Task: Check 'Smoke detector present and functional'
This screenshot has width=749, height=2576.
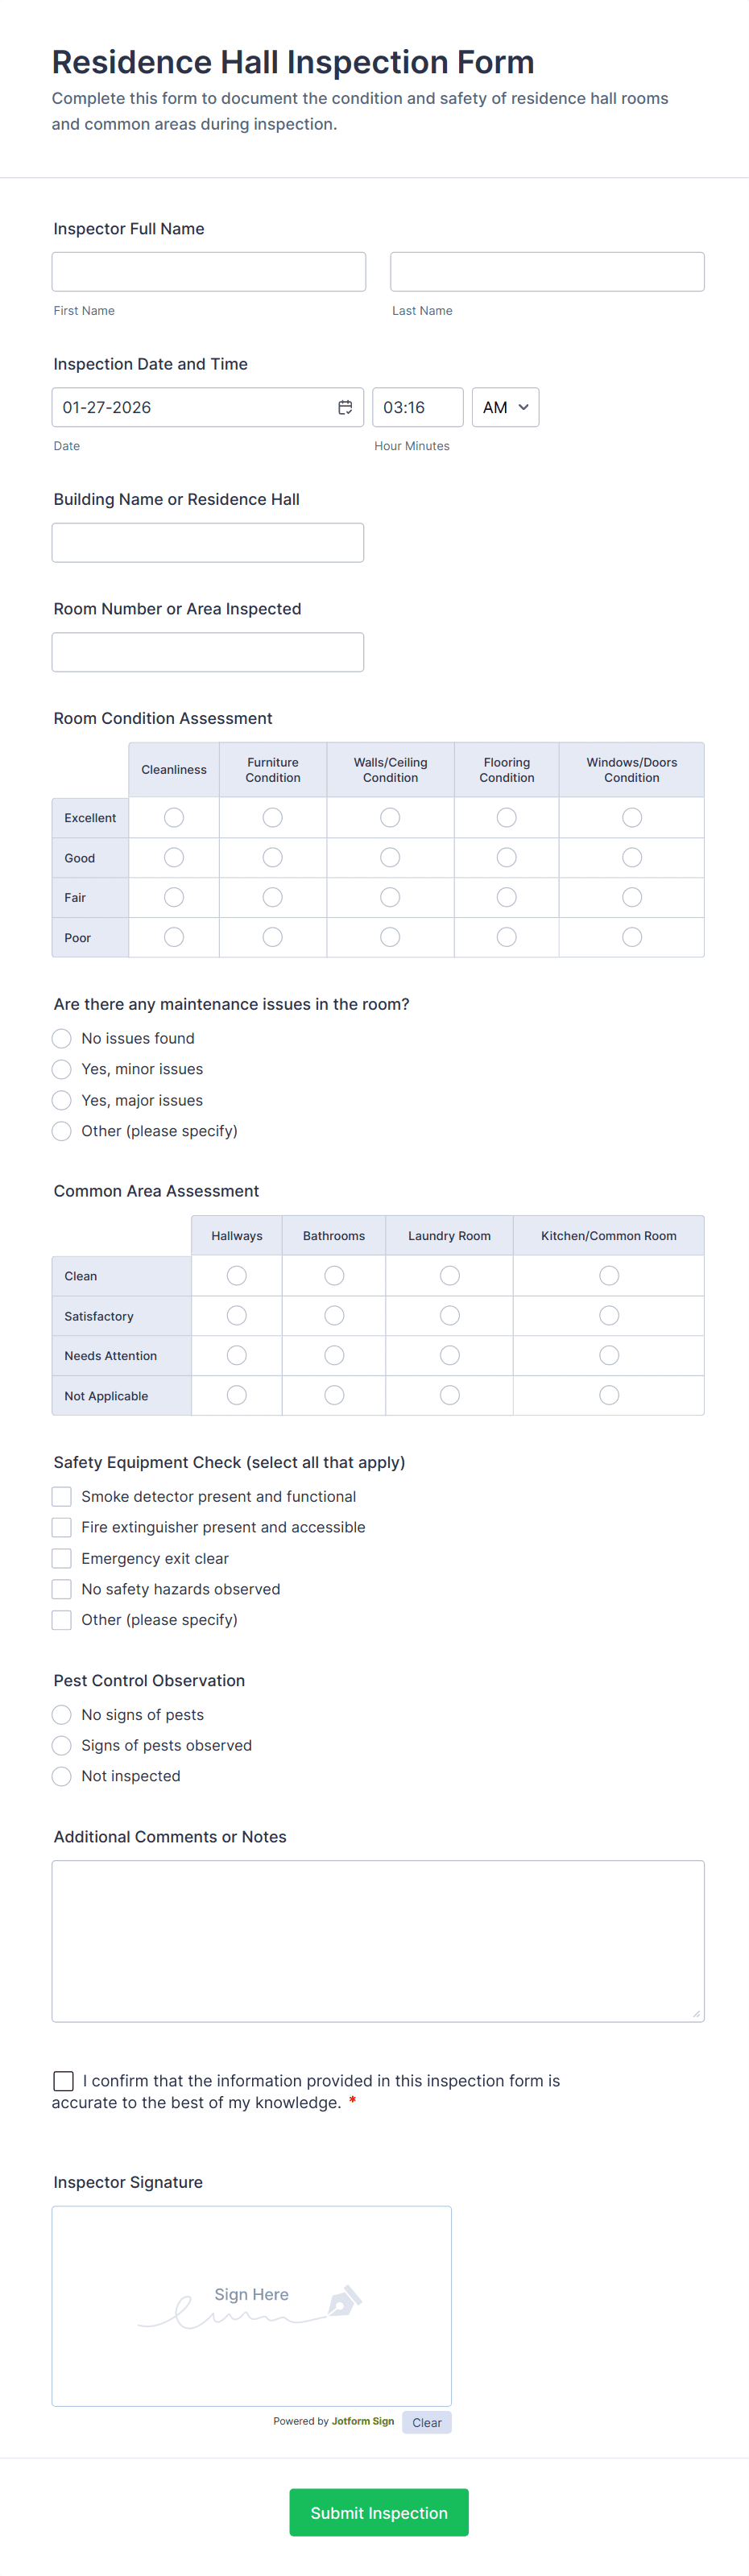Action: pos(61,1496)
